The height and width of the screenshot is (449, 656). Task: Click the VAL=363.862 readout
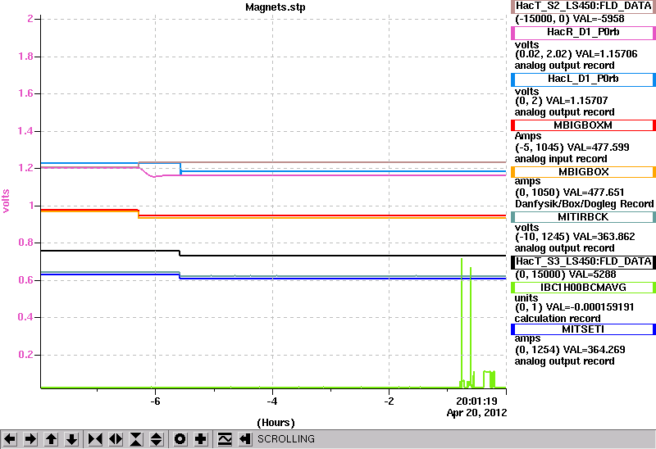click(604, 237)
